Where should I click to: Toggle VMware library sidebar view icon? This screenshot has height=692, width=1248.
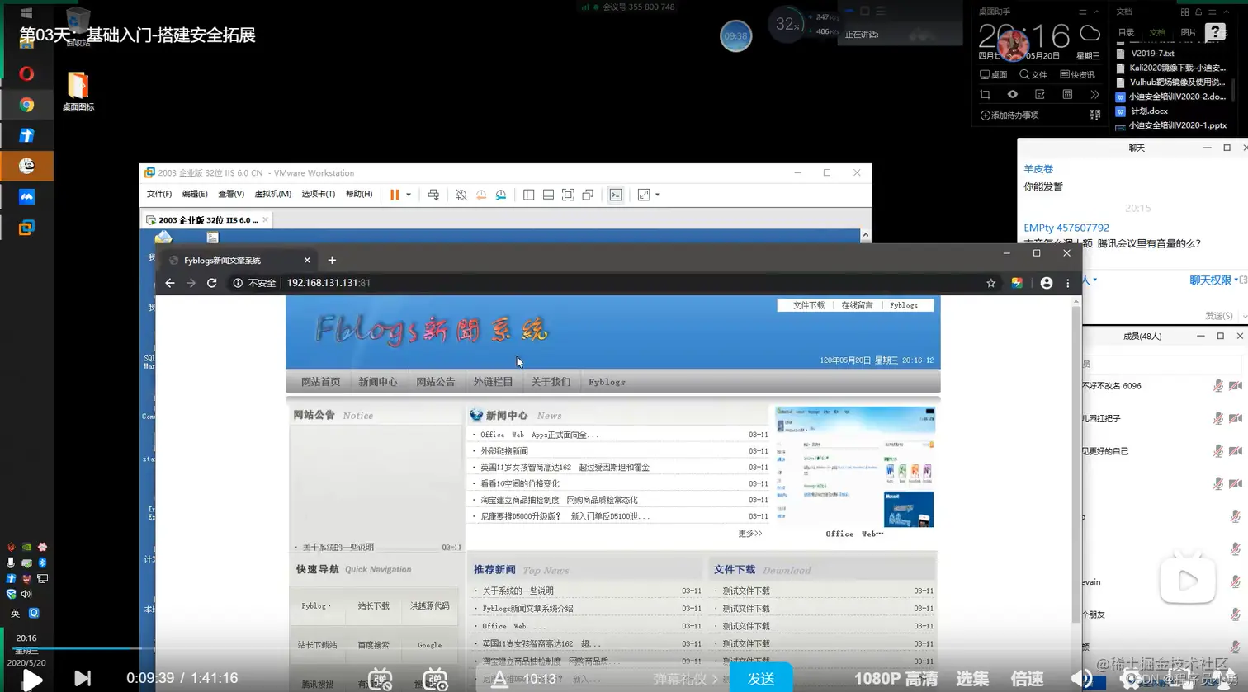[x=529, y=195]
